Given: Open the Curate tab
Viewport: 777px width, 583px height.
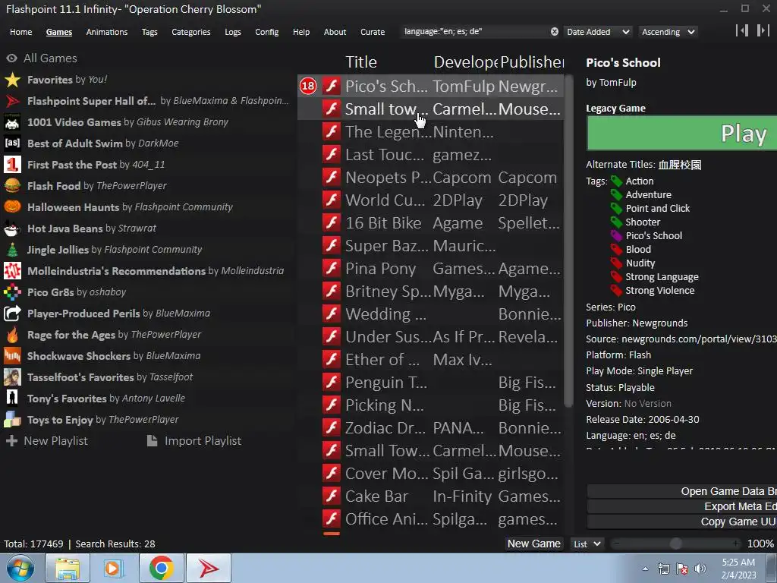Looking at the screenshot, I should coord(372,32).
